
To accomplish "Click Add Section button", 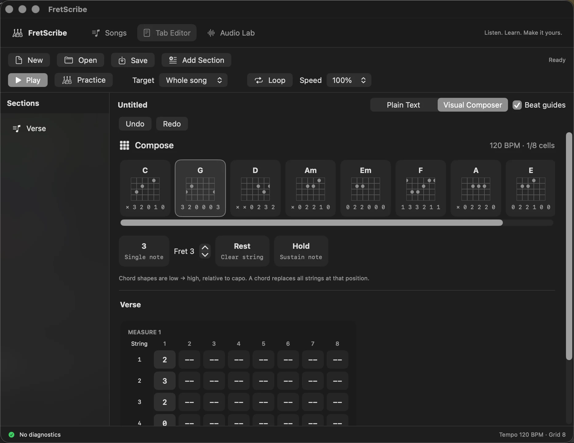I will point(196,60).
